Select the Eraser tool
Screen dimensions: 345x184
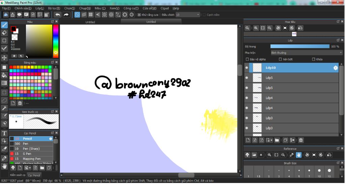pos(4,33)
